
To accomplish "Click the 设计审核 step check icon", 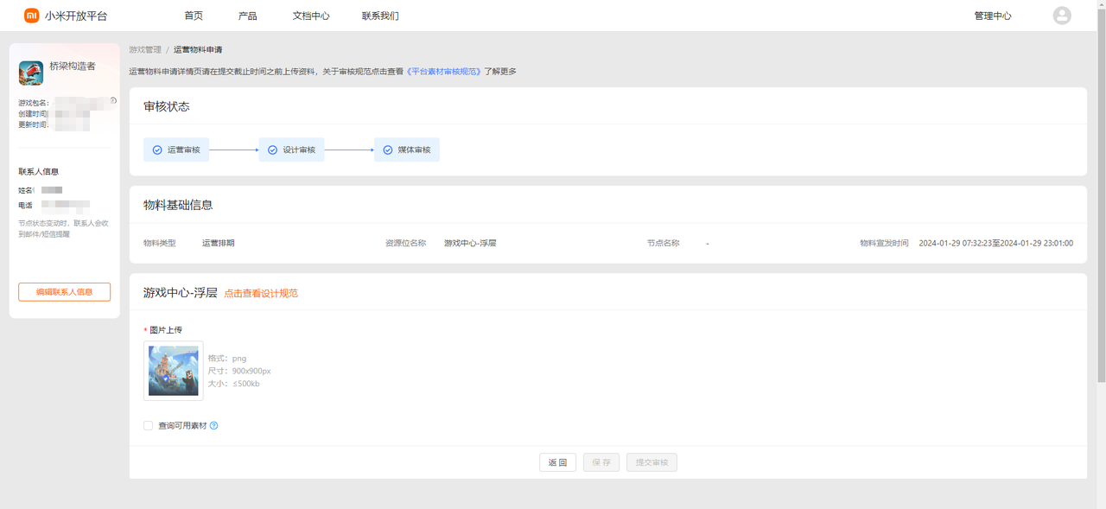I will (x=272, y=150).
